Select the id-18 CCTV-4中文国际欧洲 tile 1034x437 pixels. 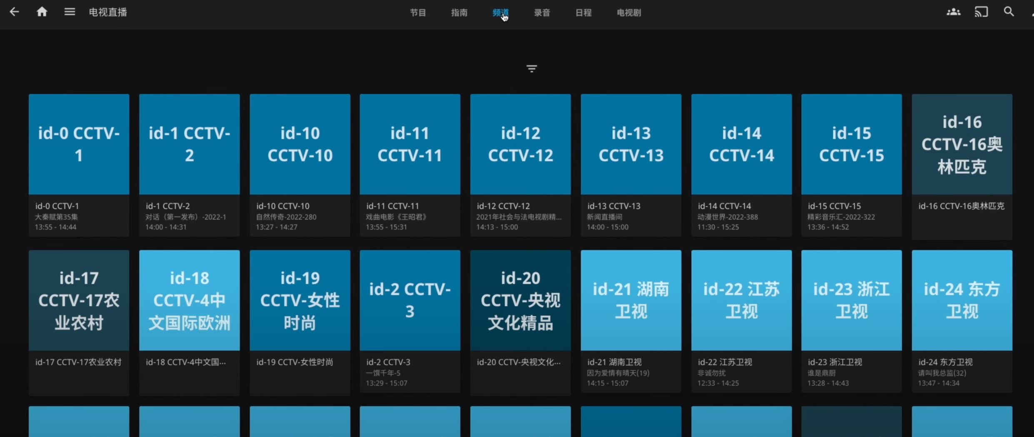[x=189, y=300]
